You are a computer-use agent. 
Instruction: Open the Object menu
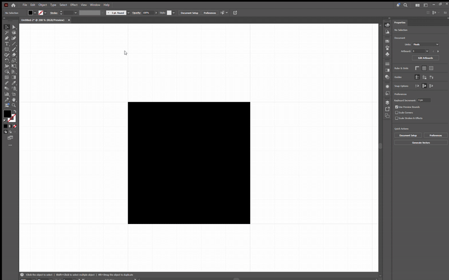[x=43, y=5]
